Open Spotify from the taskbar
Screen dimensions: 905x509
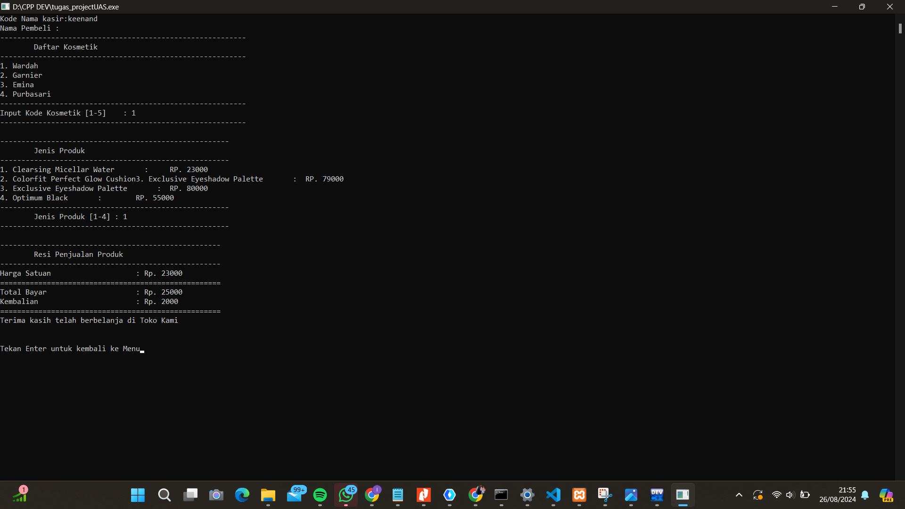pos(320,495)
